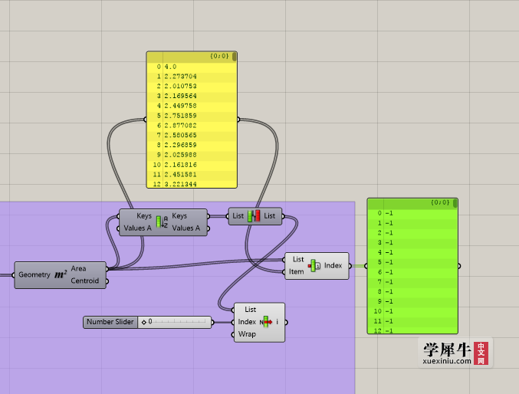Viewport: 519px width, 394px height.
Task: Click the List output of Reverse List
Action: [269, 216]
